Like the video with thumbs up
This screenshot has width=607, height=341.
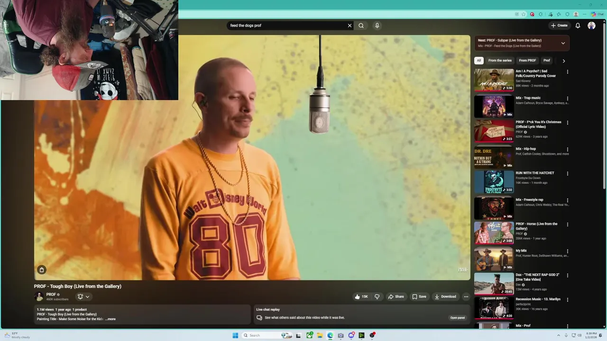coord(361,296)
